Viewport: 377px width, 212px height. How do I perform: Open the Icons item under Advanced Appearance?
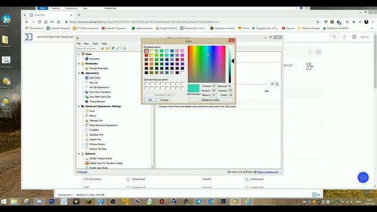(x=92, y=111)
